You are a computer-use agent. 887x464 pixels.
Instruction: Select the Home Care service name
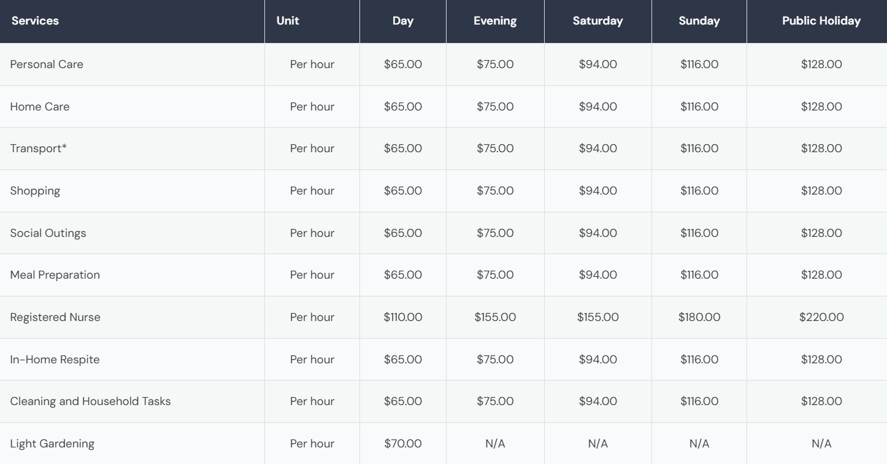pos(40,107)
